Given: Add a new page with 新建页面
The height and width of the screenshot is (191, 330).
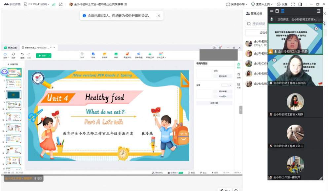Looking at the screenshot, I should 13,64.
